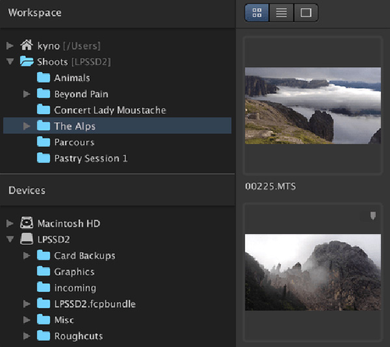Click the Shoots [LPSSD2] label
390x347 pixels.
[74, 62]
